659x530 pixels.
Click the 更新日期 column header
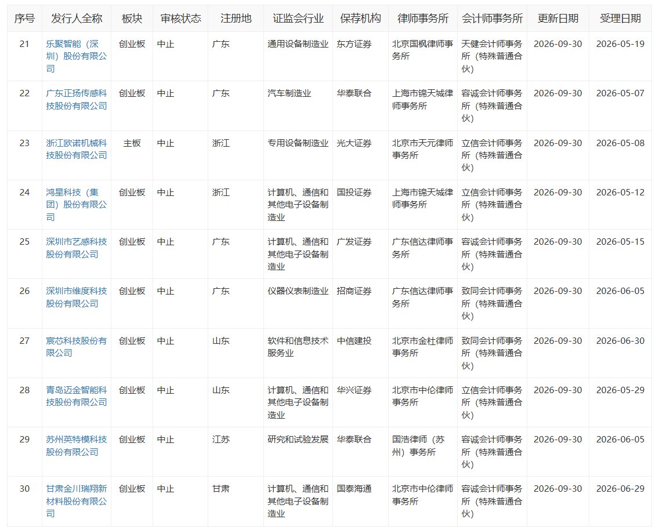pyautogui.click(x=558, y=19)
